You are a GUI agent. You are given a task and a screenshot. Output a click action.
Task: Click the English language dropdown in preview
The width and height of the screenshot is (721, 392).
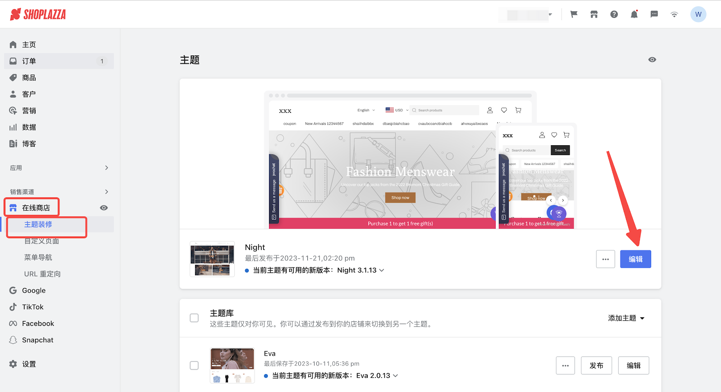(366, 110)
